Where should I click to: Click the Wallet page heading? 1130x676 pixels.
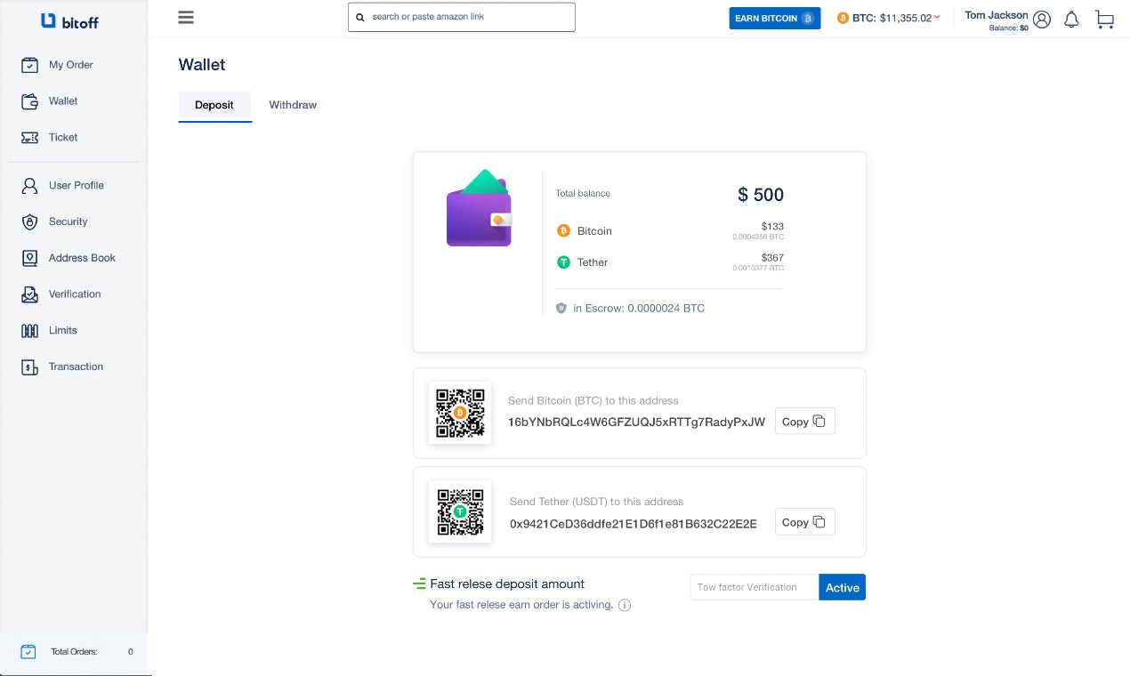[202, 65]
